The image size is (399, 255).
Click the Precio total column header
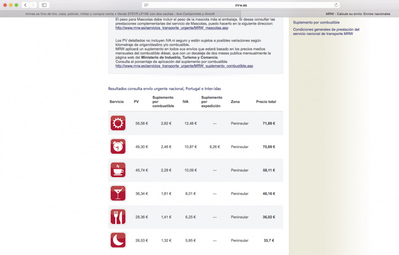(x=266, y=102)
